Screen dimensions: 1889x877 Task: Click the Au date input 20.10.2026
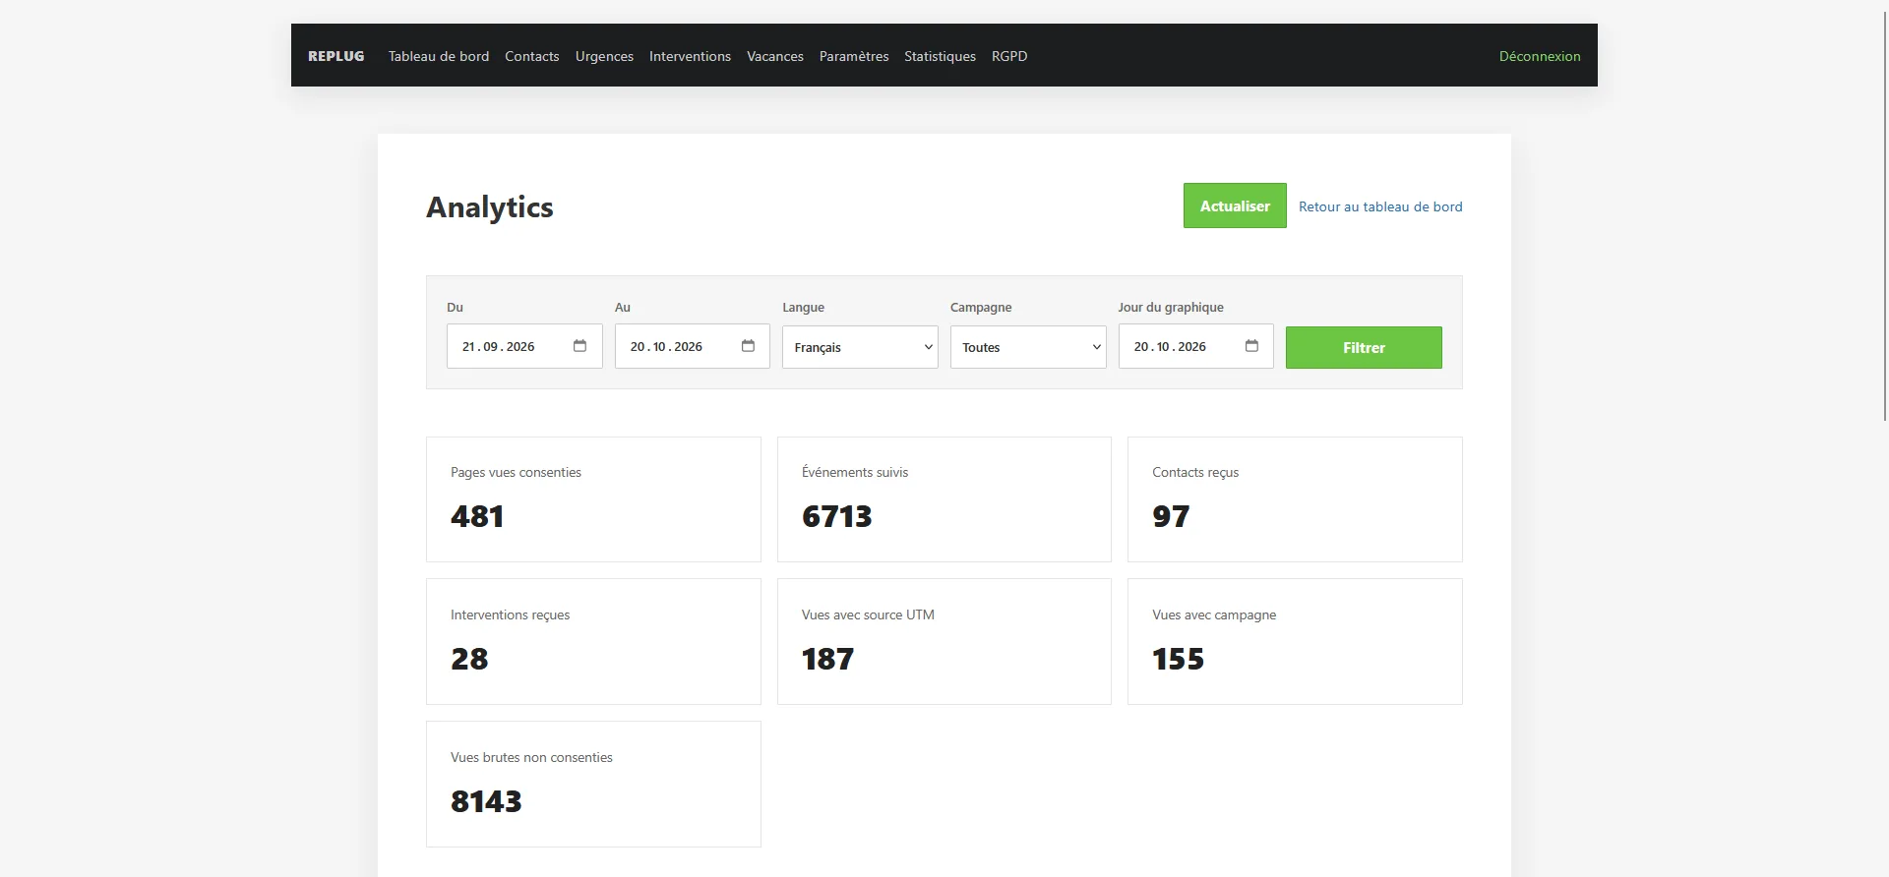(x=693, y=346)
